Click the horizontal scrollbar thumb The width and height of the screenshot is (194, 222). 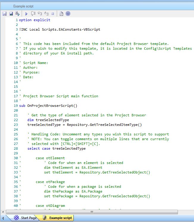pyautogui.click(x=92, y=212)
